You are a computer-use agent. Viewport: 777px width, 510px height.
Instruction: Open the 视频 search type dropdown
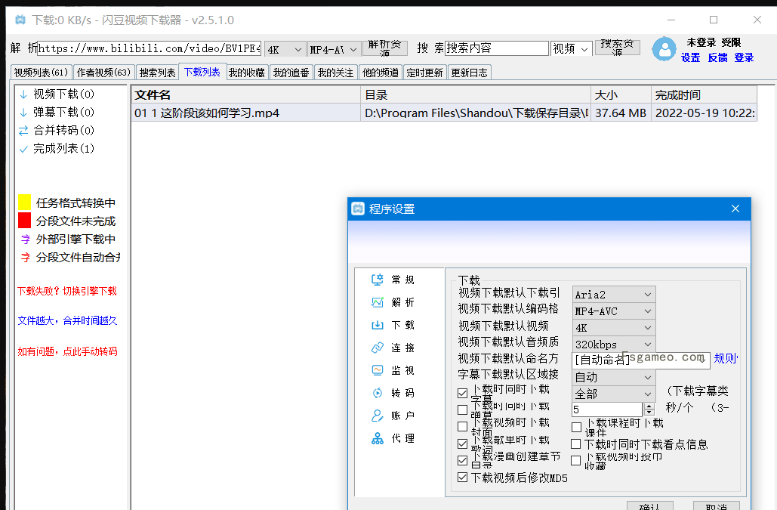pos(572,48)
